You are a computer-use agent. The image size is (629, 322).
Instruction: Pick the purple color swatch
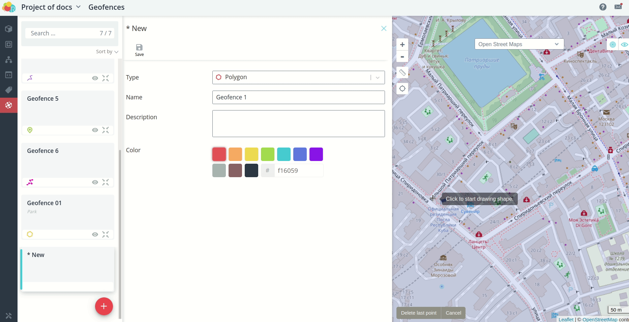point(316,154)
